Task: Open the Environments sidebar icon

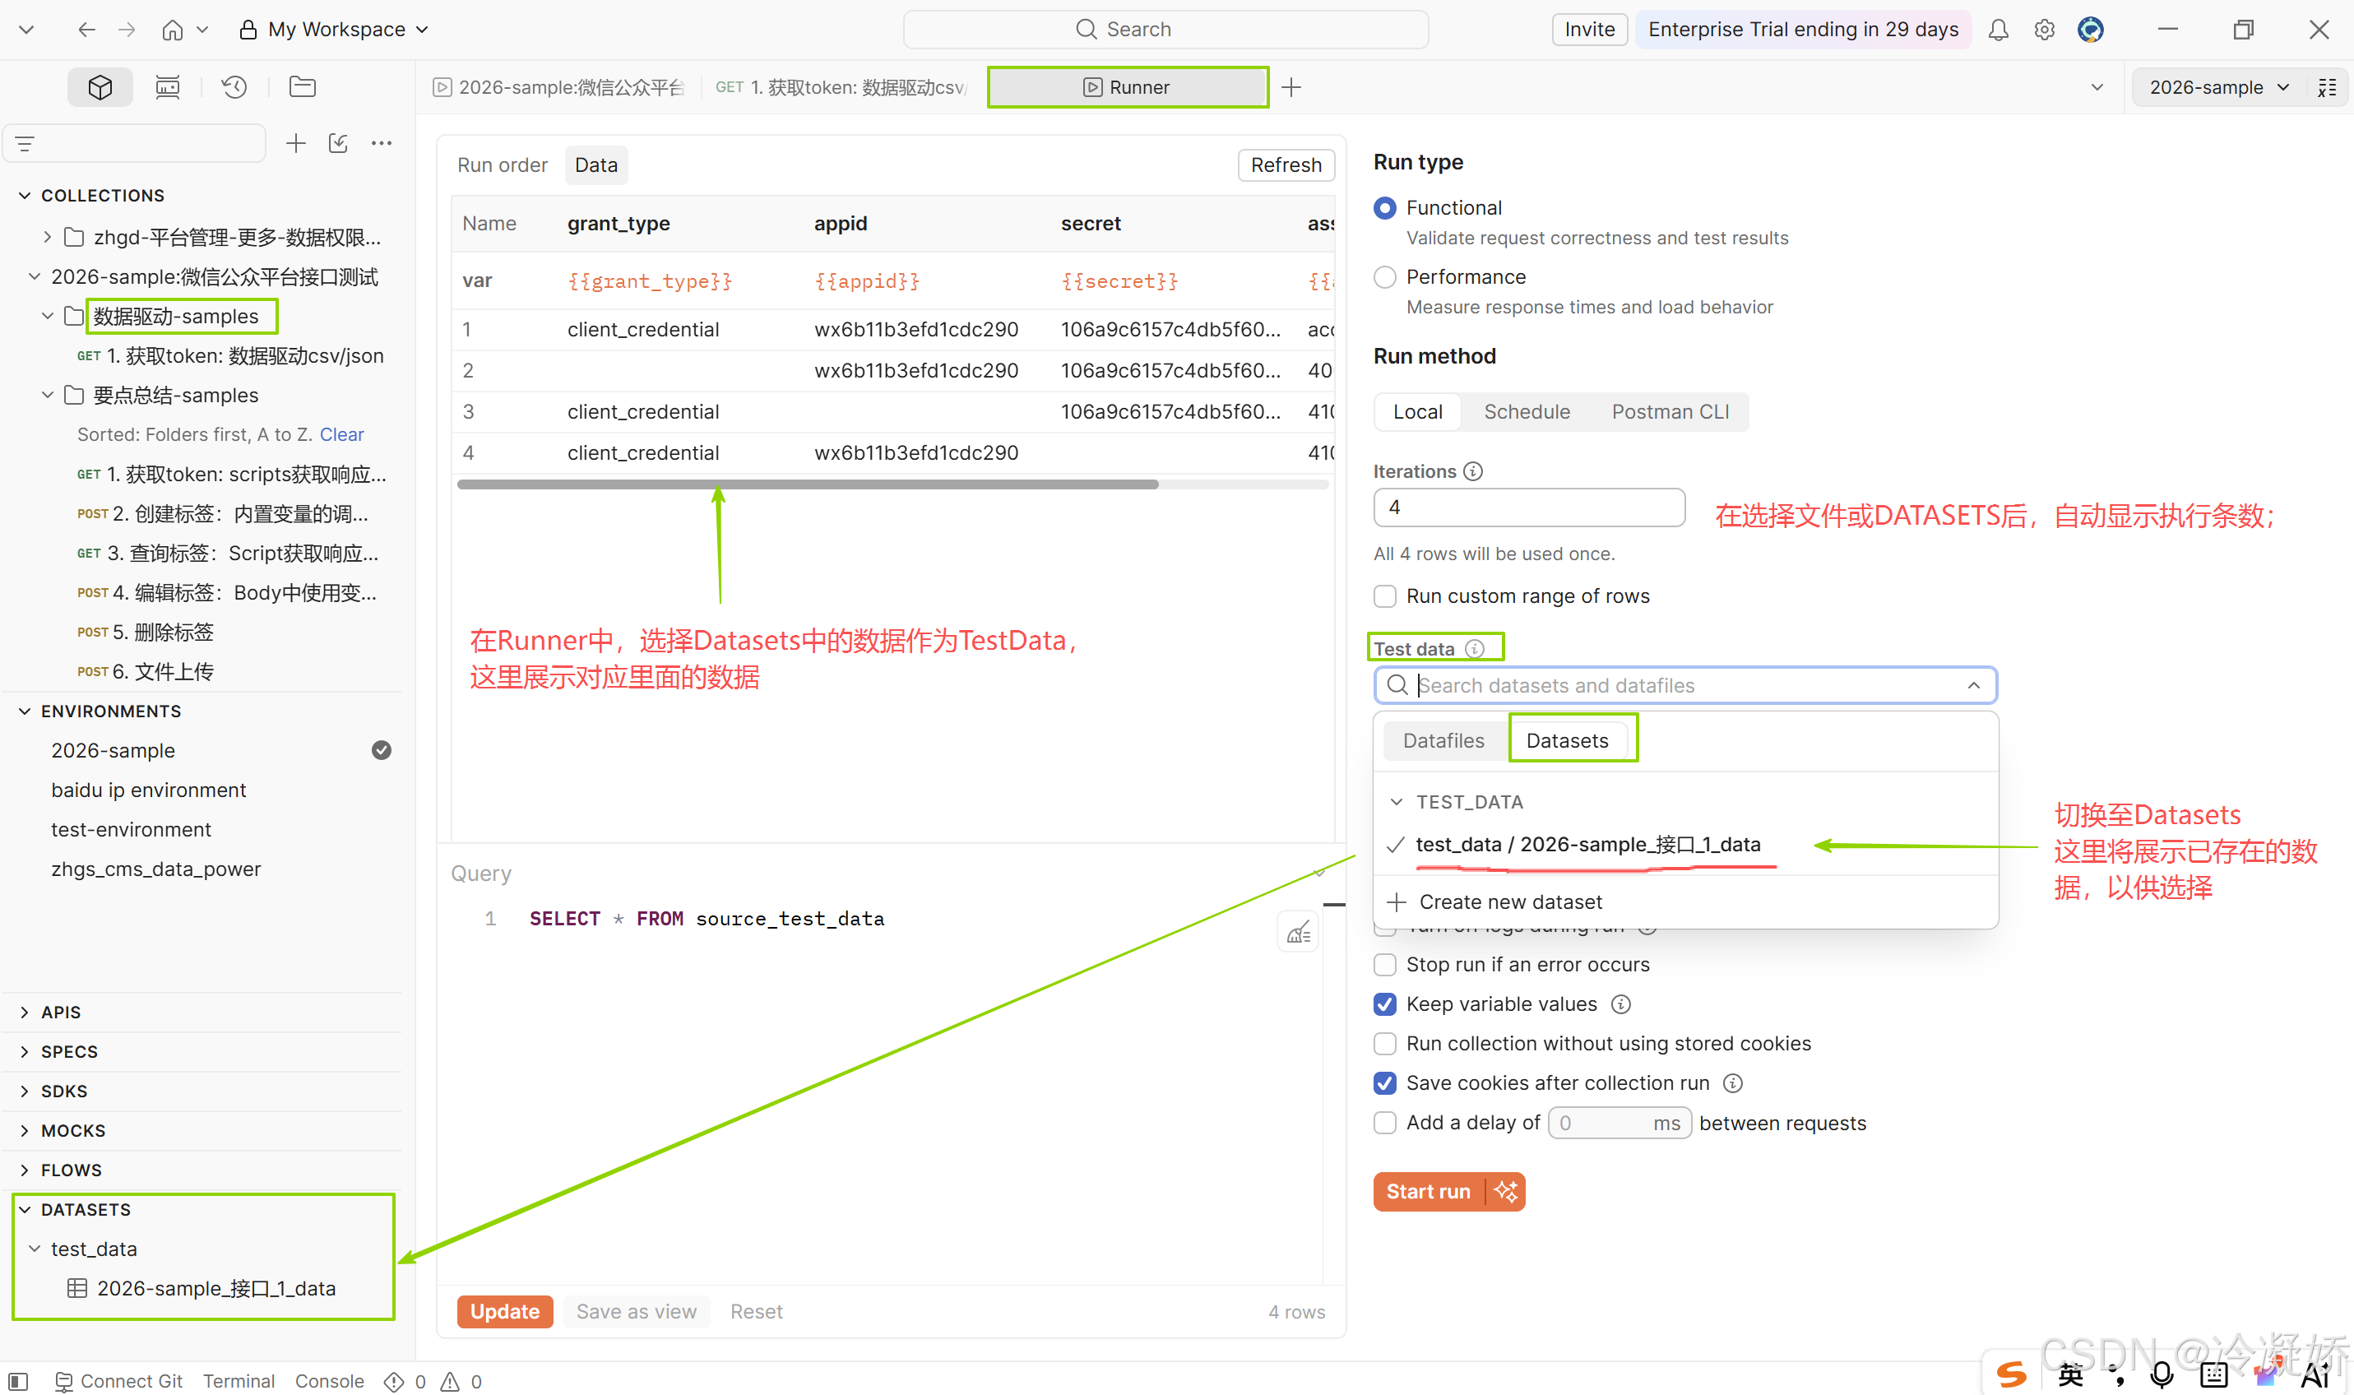Action: (x=167, y=87)
